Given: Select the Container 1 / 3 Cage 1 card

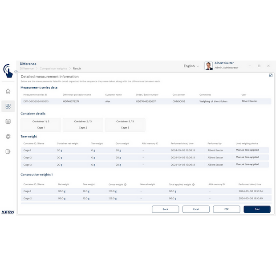Looking at the screenshot, I should (41, 125).
